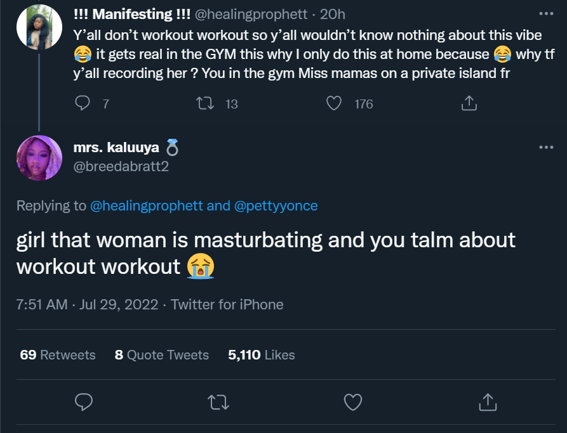
Task: View the 5,110 Likes list
Action: 261,355
